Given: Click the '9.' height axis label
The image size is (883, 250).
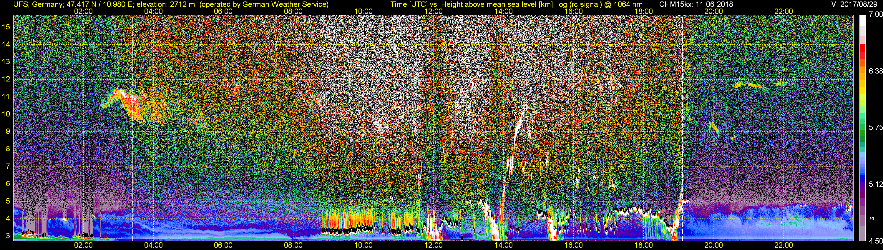Looking at the screenshot, I should (x=9, y=131).
